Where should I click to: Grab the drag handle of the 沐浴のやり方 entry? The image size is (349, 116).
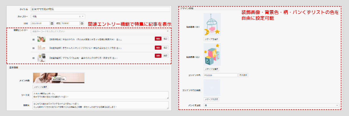33,39
